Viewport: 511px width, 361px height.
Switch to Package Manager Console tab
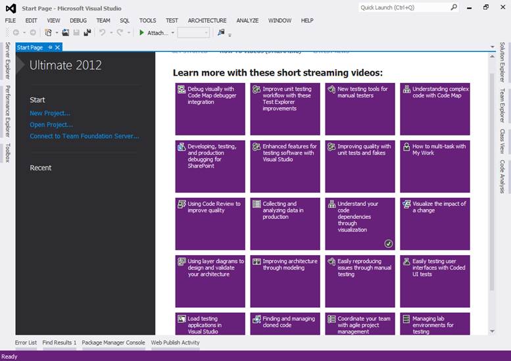pos(113,343)
